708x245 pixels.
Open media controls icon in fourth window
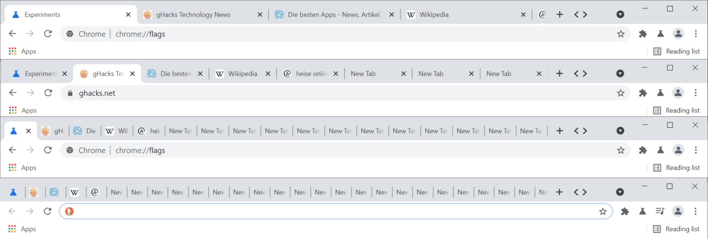point(660,211)
